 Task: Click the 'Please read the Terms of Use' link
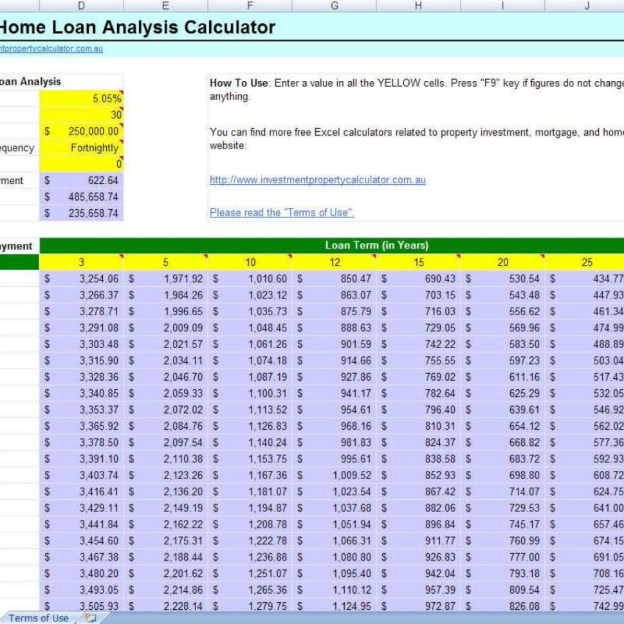point(282,212)
